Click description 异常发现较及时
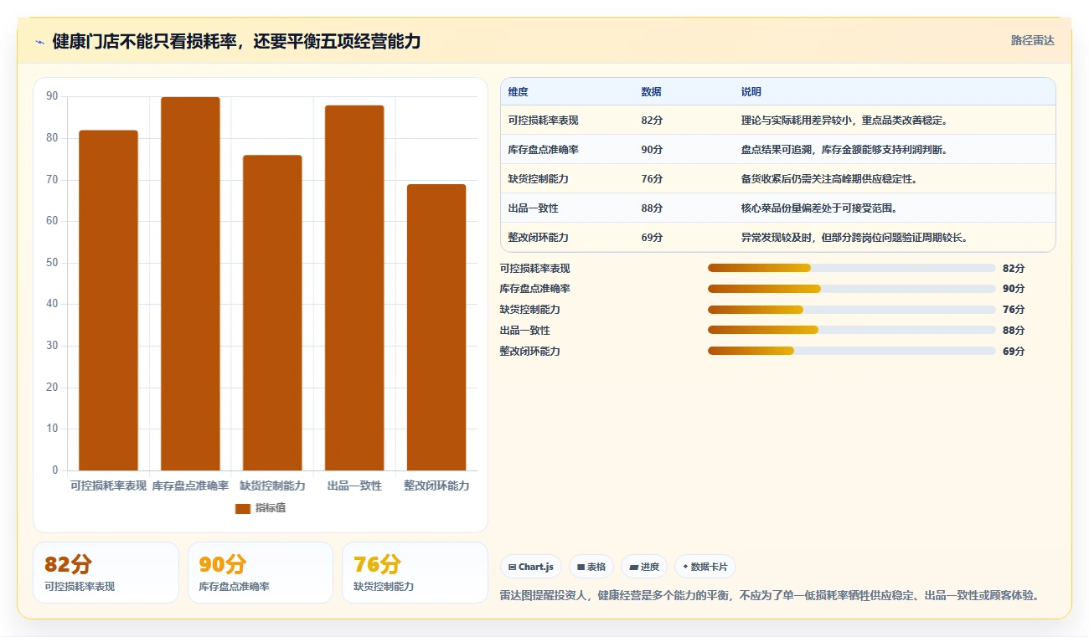 pyautogui.click(x=854, y=238)
